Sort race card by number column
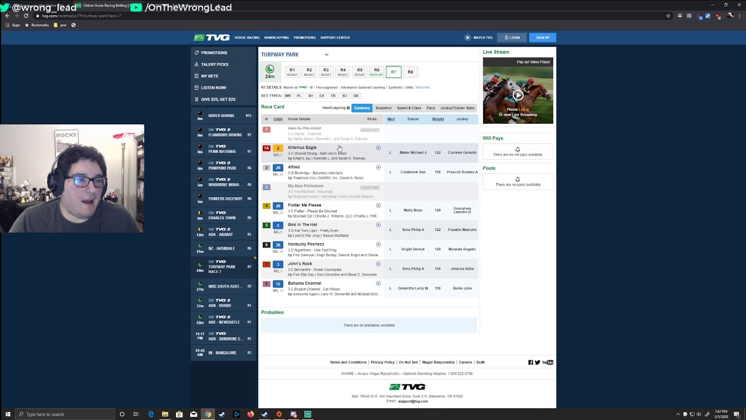Viewport: 746px width, 420px height. (266, 119)
